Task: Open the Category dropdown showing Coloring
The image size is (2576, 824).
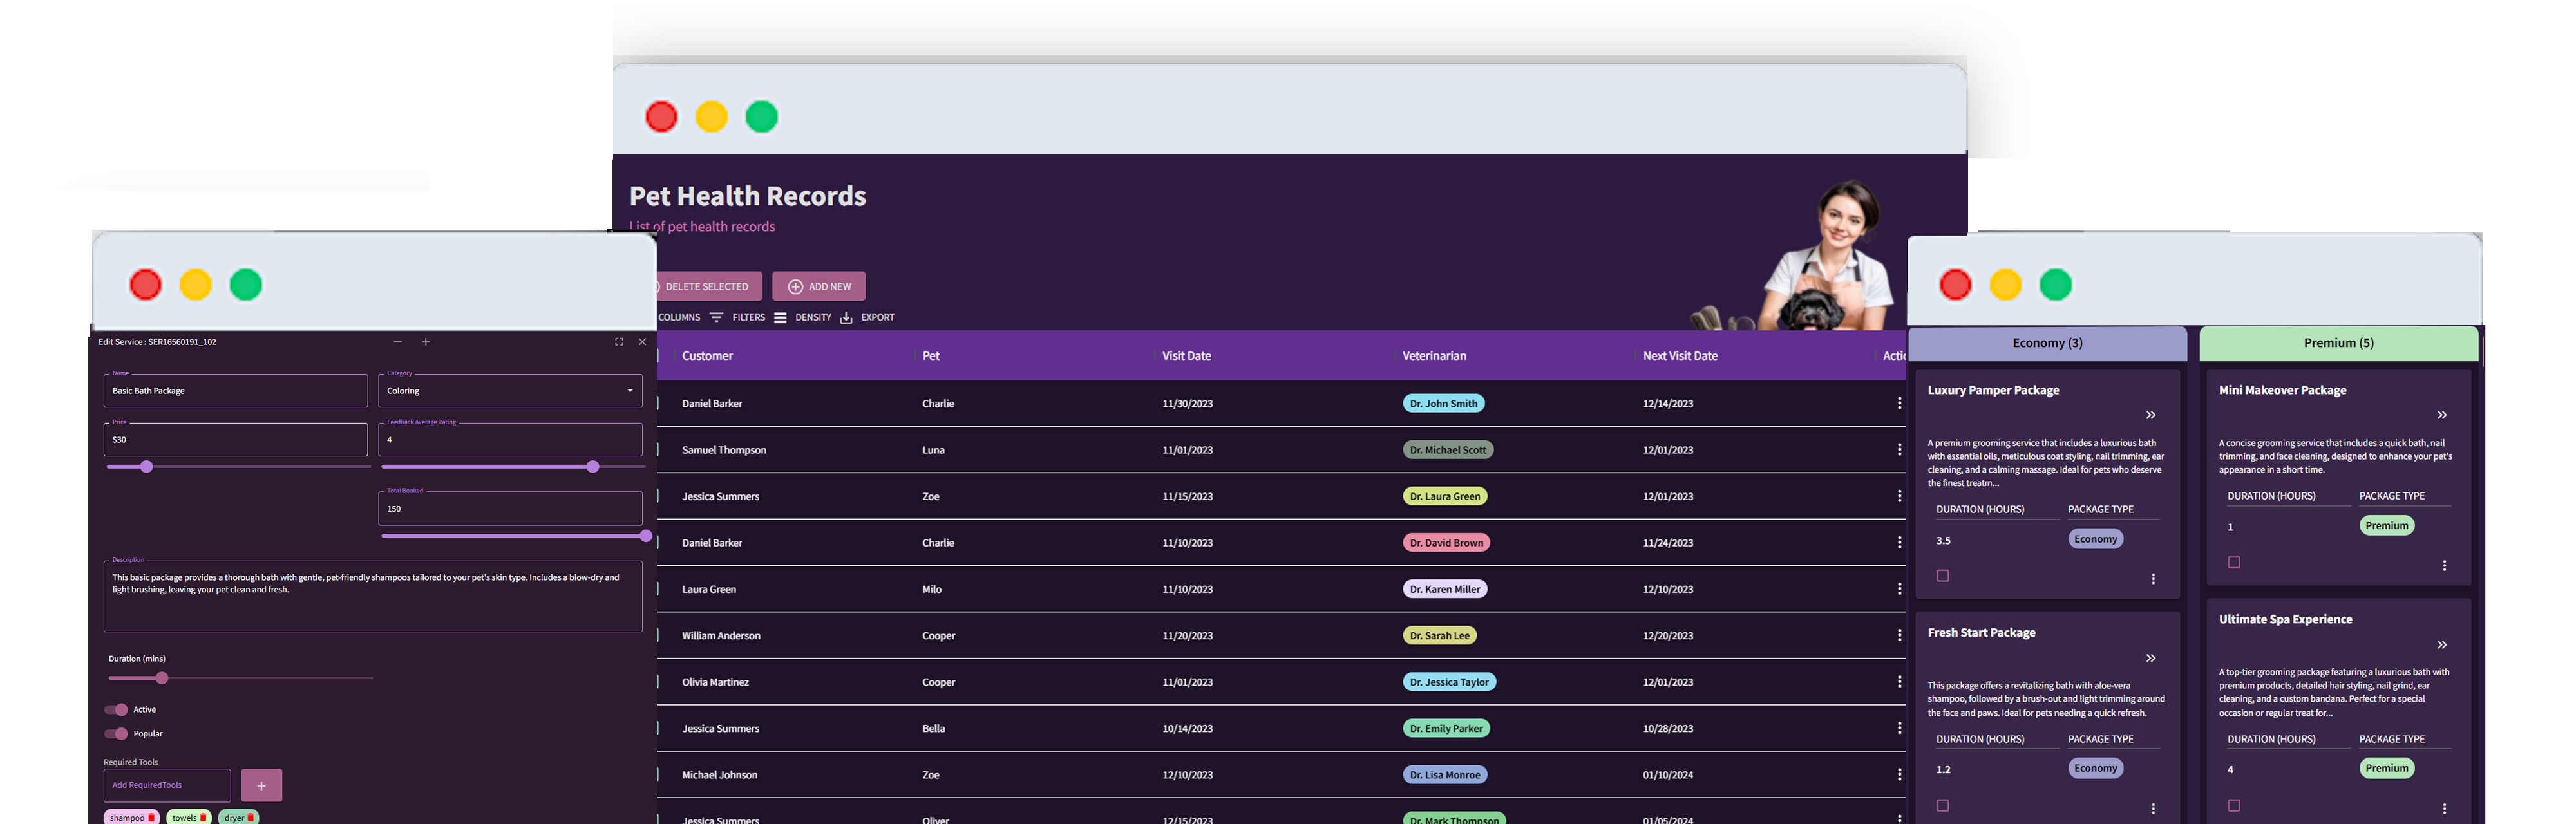Action: [x=510, y=391]
